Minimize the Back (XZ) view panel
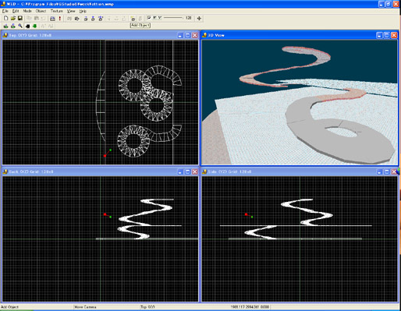Screen dimensions: 401x311 pos(180,172)
